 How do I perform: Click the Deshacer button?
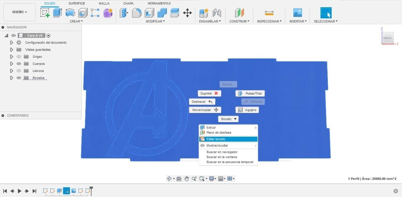pyautogui.click(x=202, y=102)
